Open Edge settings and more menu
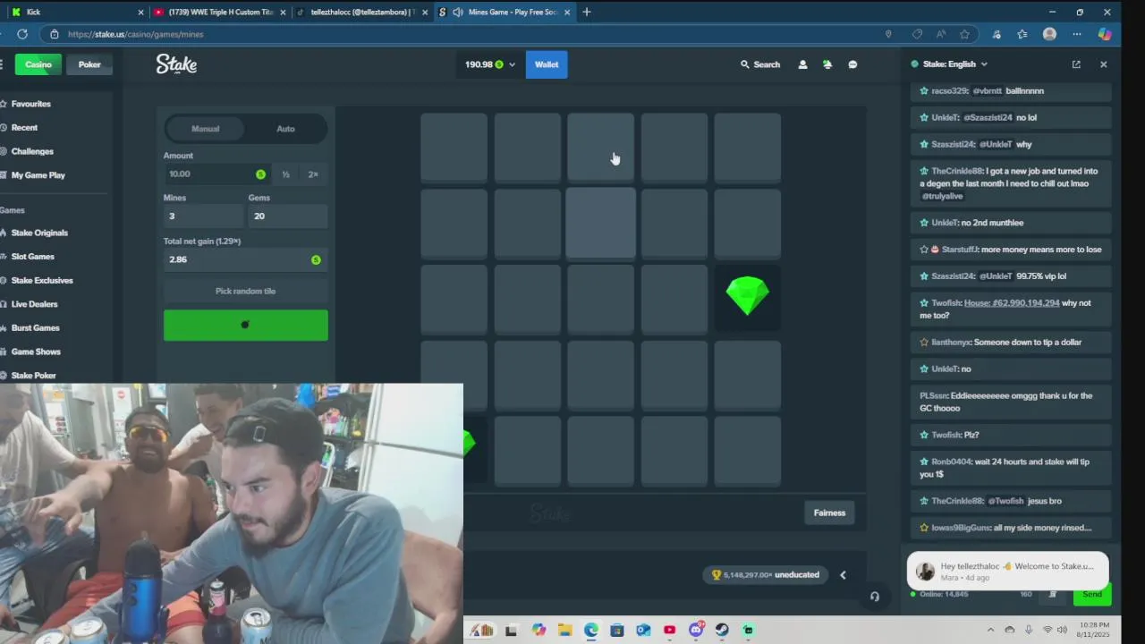The image size is (1145, 644). pyautogui.click(x=1077, y=34)
